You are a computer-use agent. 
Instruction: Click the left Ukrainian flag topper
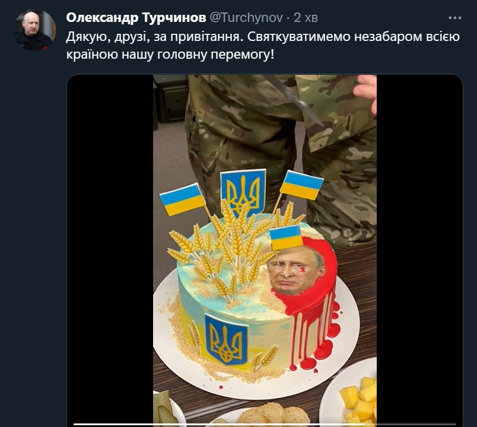coord(183,199)
